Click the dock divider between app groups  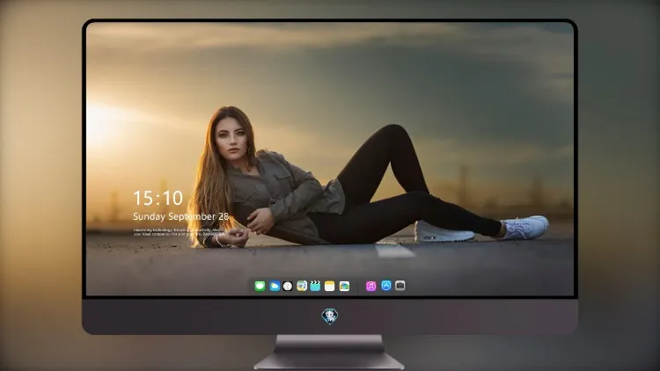pyautogui.click(x=358, y=286)
